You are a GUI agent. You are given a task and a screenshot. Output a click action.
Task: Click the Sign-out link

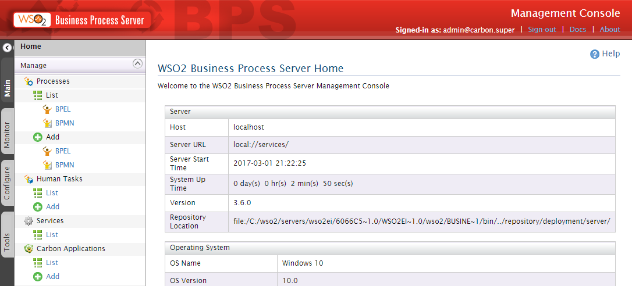click(x=542, y=30)
